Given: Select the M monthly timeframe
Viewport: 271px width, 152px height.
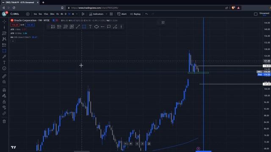Looking at the screenshot, I should (73, 14).
